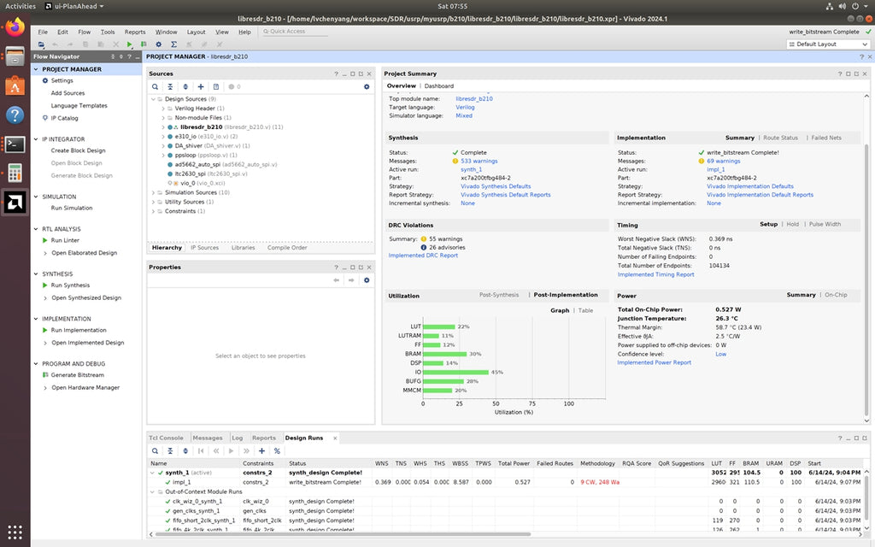Open the Flow menu
The width and height of the screenshot is (875, 547).
click(x=85, y=32)
